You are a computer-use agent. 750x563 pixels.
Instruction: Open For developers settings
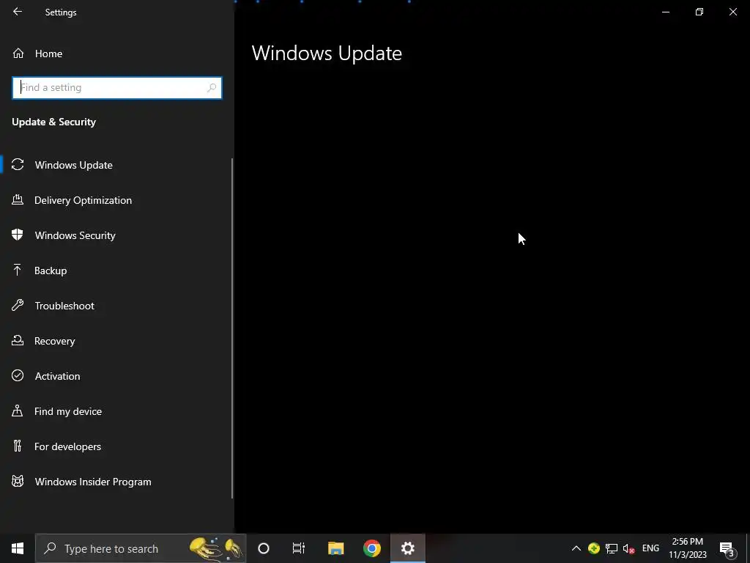click(x=116, y=446)
